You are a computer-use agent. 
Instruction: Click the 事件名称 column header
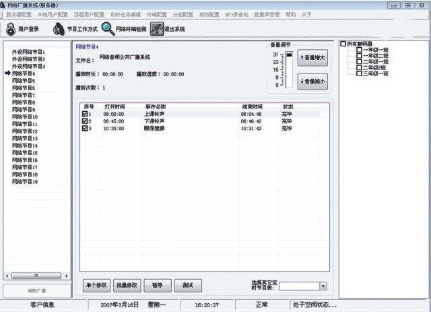click(156, 106)
